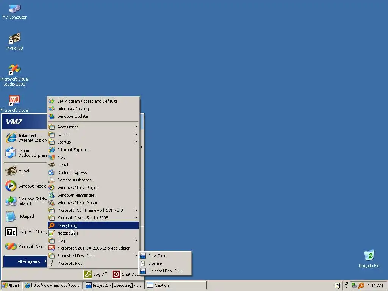Click the help question-mark tray icon
Viewport: 388px width, 291px height.
[337, 286]
